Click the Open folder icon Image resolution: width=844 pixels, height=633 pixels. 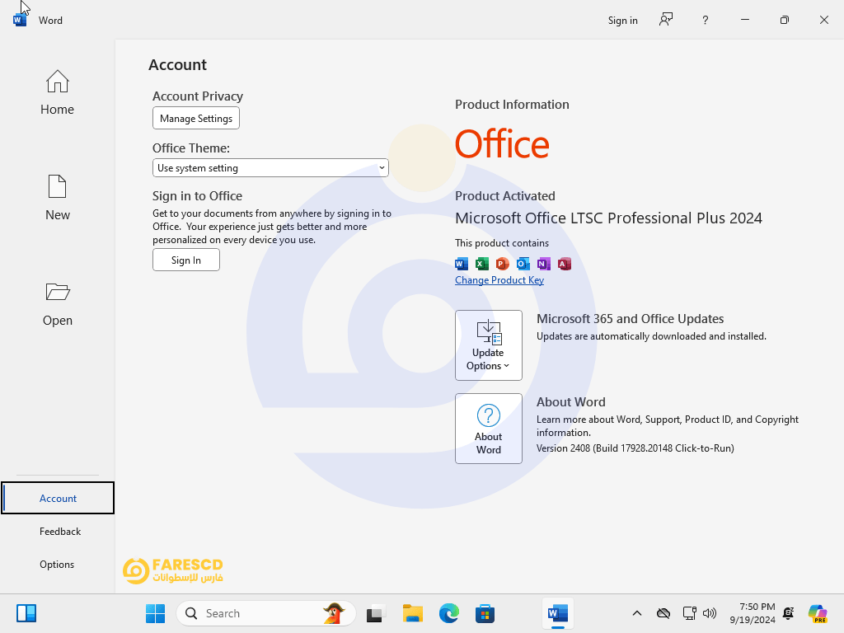58,293
